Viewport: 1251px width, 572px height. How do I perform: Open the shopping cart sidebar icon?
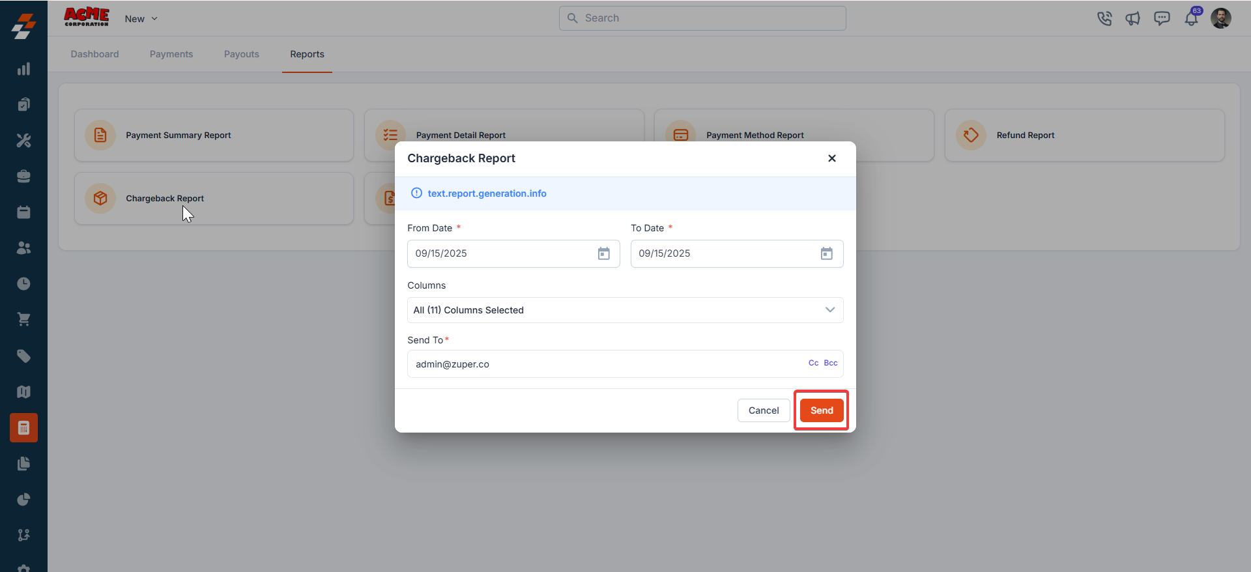point(23,320)
